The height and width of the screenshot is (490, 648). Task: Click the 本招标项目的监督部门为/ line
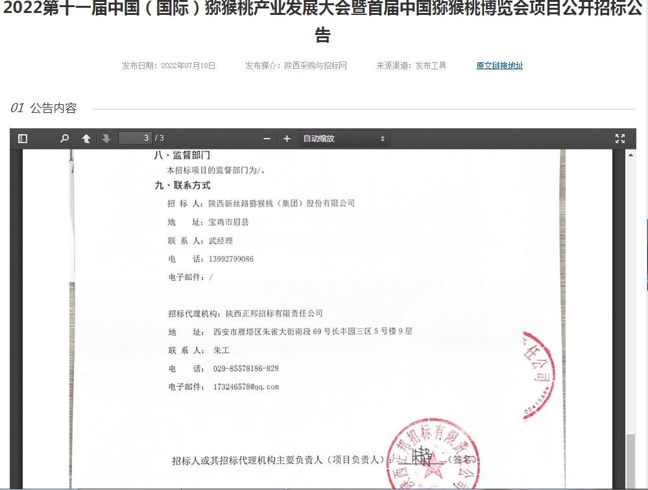pyautogui.click(x=216, y=170)
